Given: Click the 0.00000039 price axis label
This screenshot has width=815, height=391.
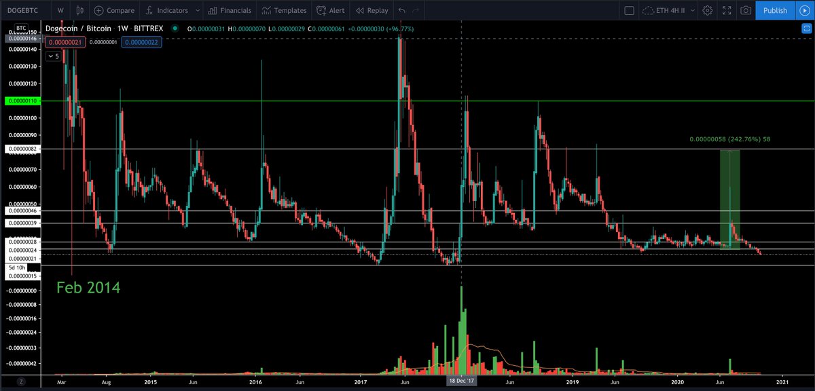Looking at the screenshot, I should (x=23, y=223).
